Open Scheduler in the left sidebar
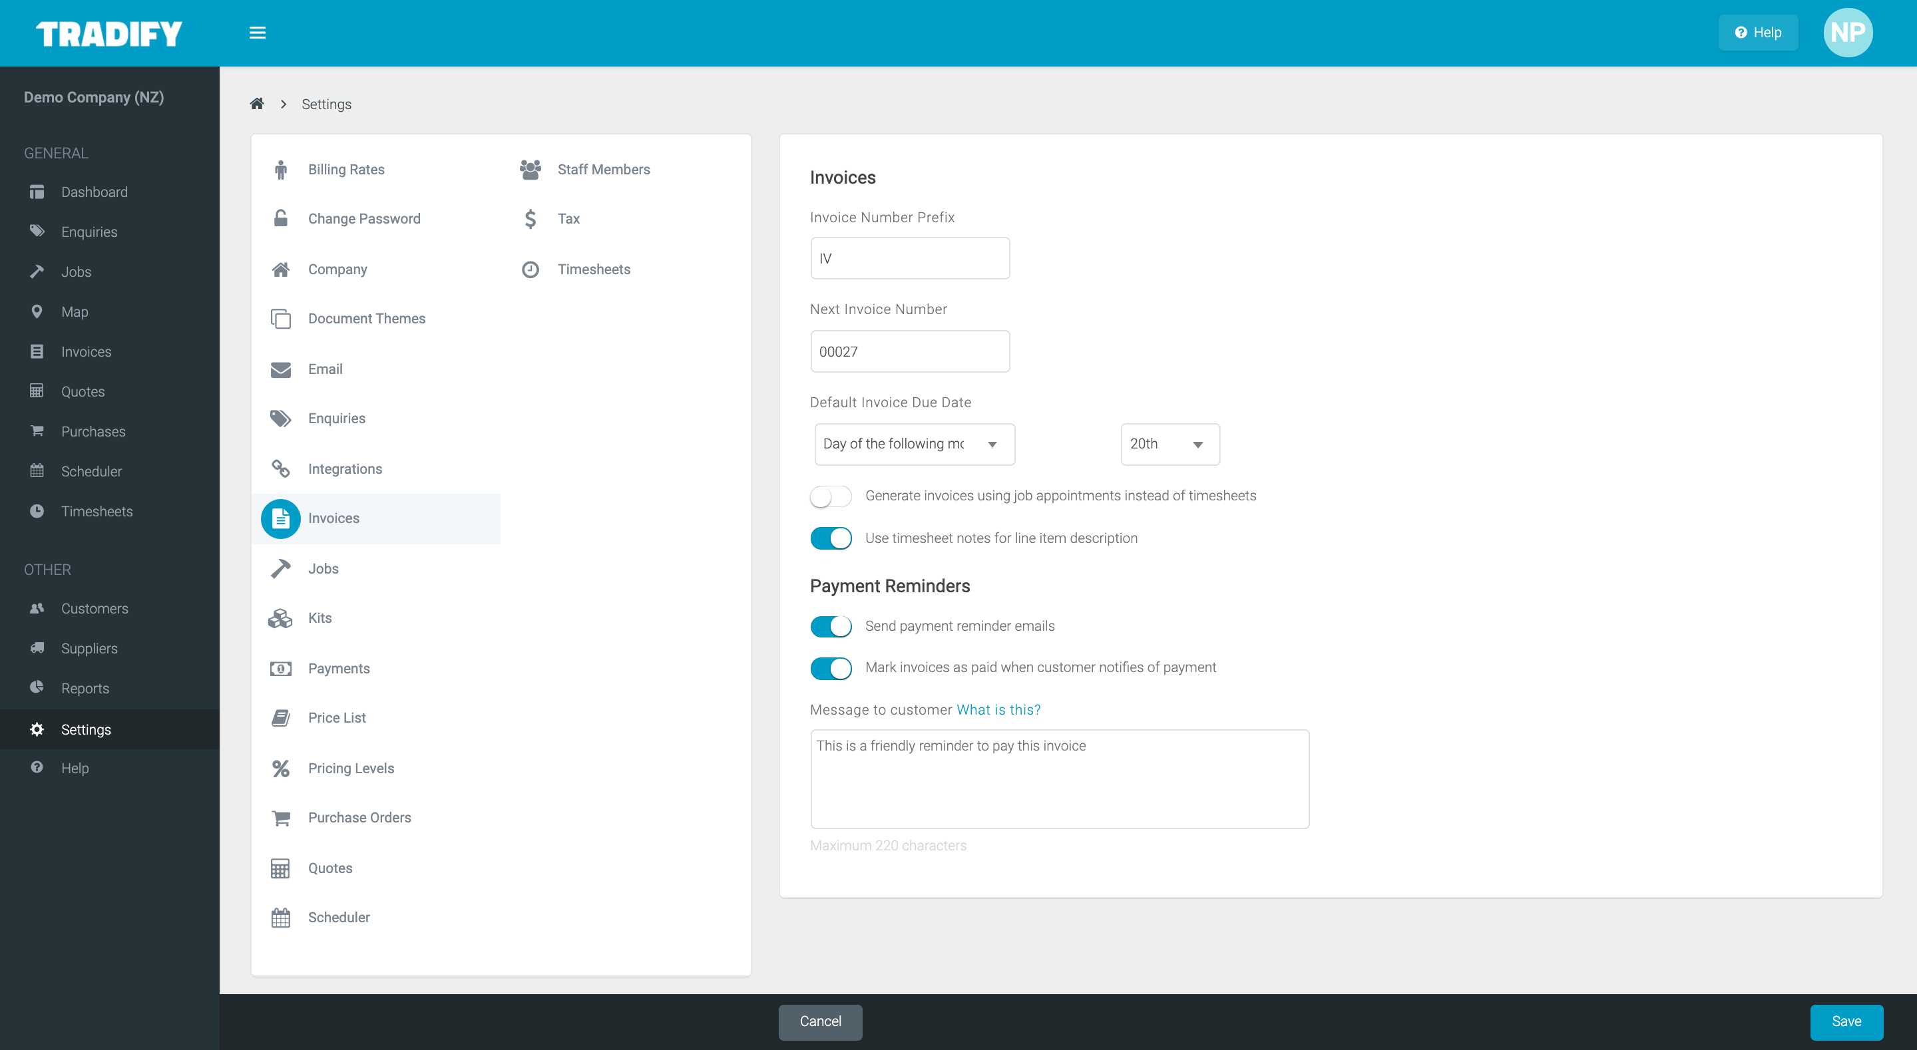 pos(92,472)
